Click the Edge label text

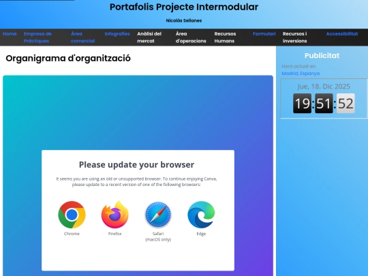pyautogui.click(x=201, y=234)
